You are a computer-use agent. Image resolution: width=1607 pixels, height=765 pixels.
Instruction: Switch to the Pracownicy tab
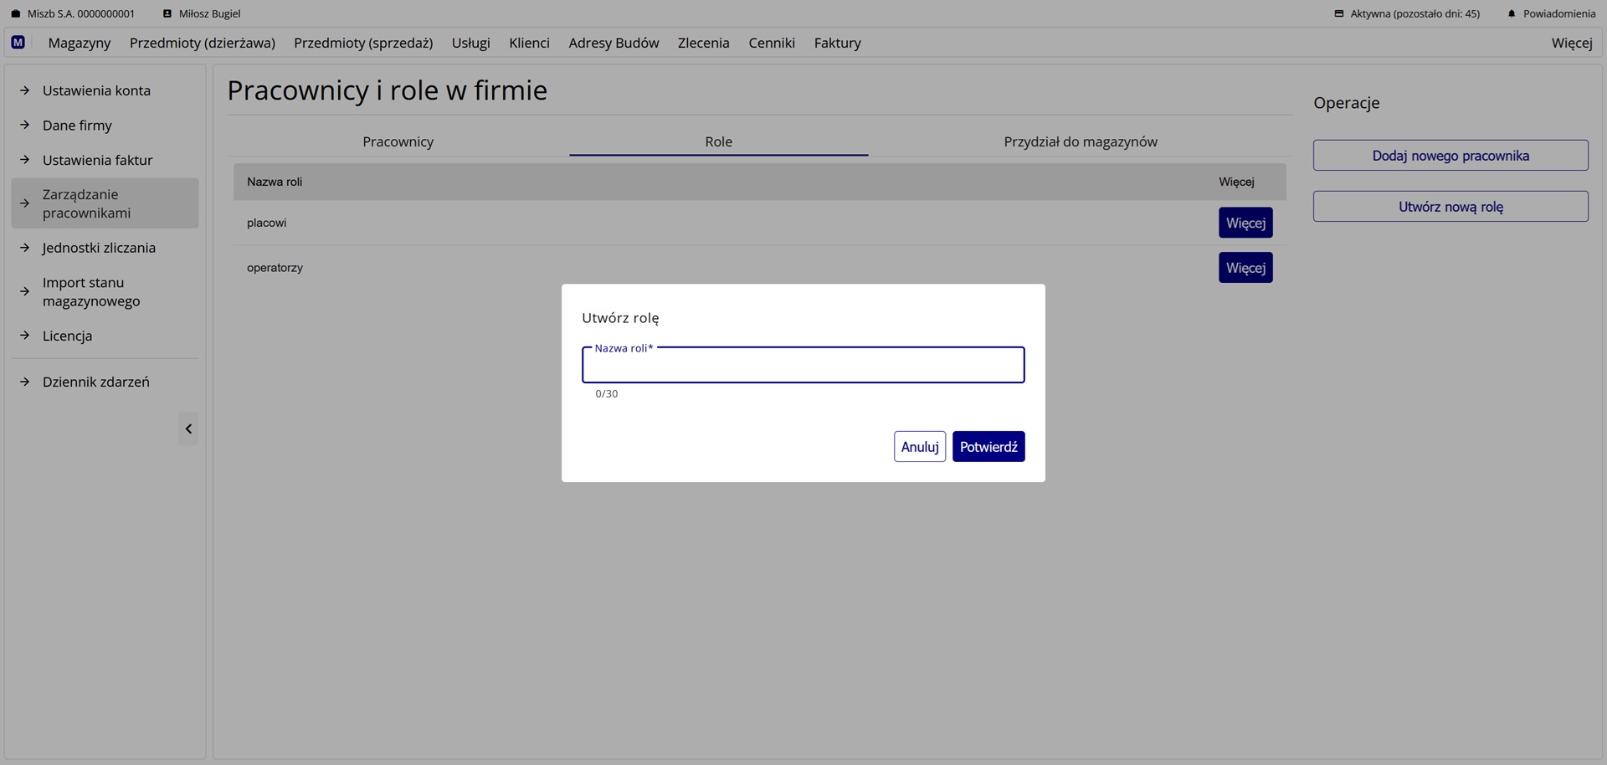(398, 141)
